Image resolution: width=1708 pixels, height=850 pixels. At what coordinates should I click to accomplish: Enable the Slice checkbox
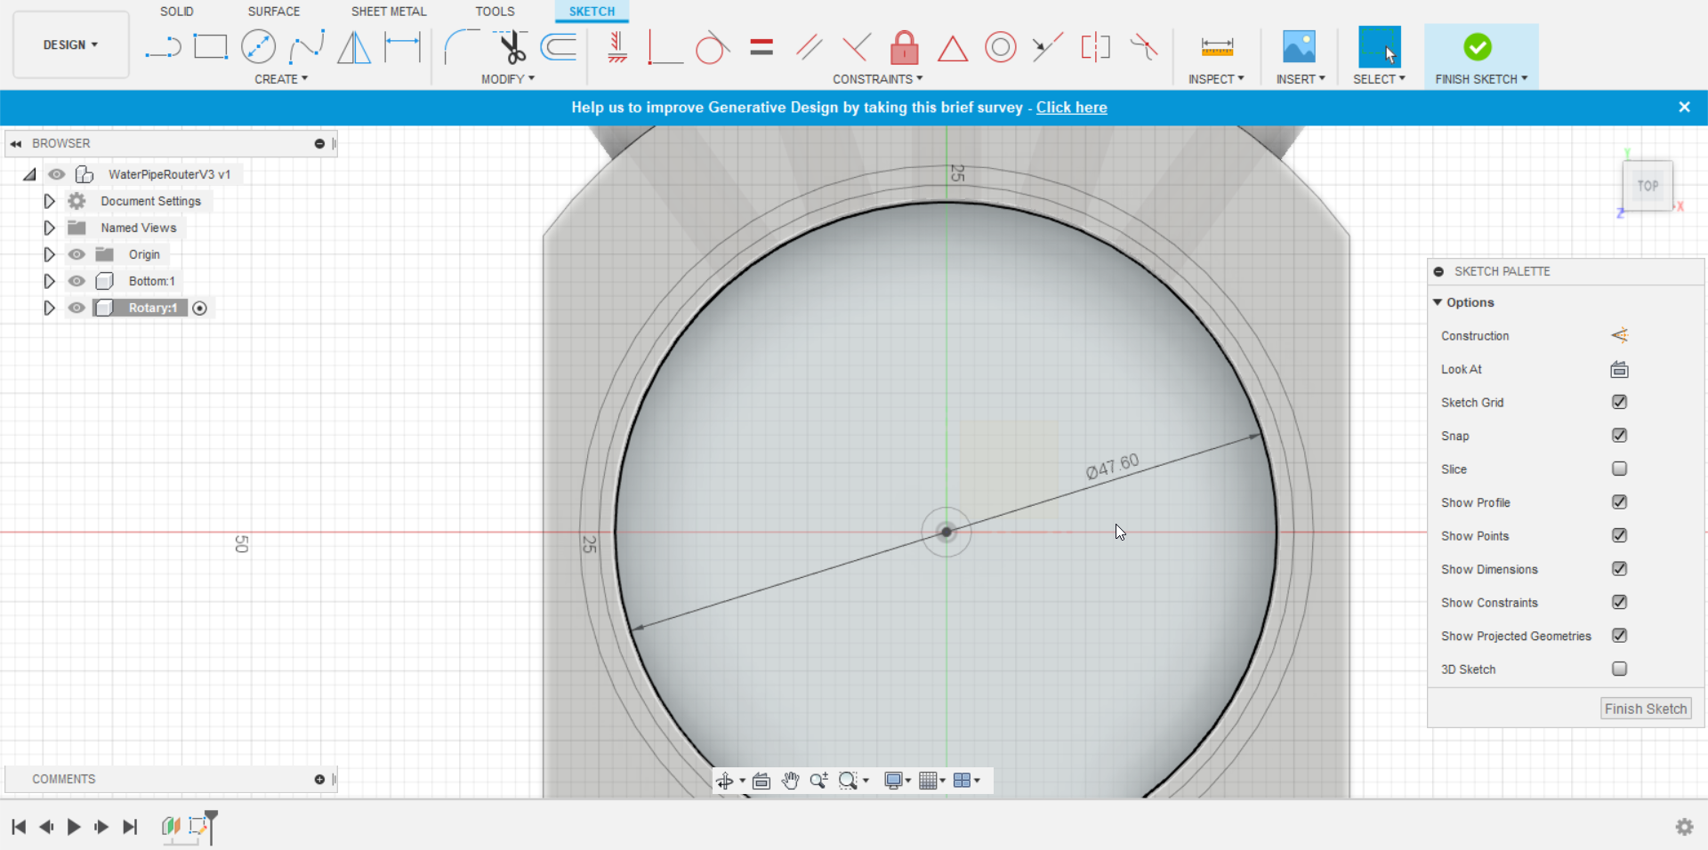click(1619, 469)
